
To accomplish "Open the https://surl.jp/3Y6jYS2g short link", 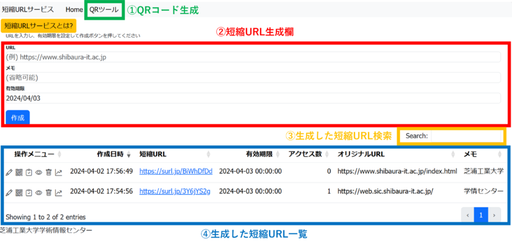I will (175, 192).
